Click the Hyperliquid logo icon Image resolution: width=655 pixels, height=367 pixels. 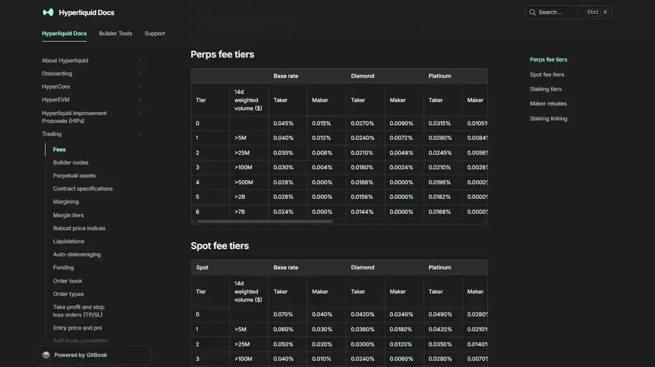(x=48, y=12)
